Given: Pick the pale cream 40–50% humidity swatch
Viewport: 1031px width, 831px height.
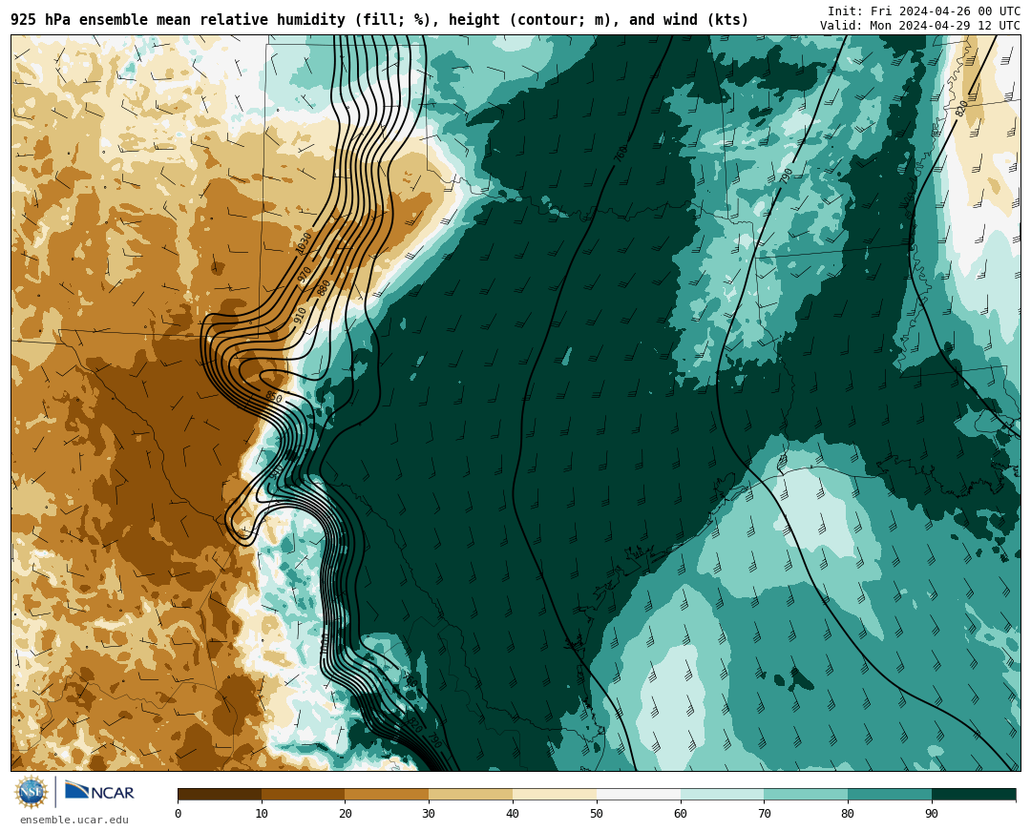Looking at the screenshot, I should (555, 794).
